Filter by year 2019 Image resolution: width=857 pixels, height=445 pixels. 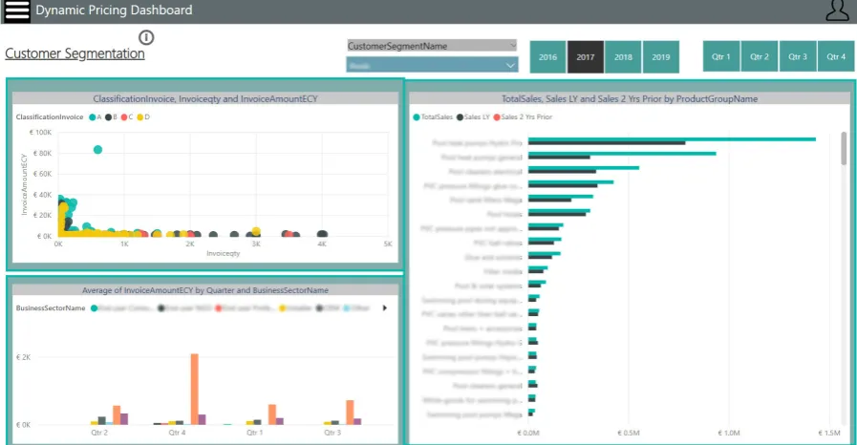tap(661, 56)
